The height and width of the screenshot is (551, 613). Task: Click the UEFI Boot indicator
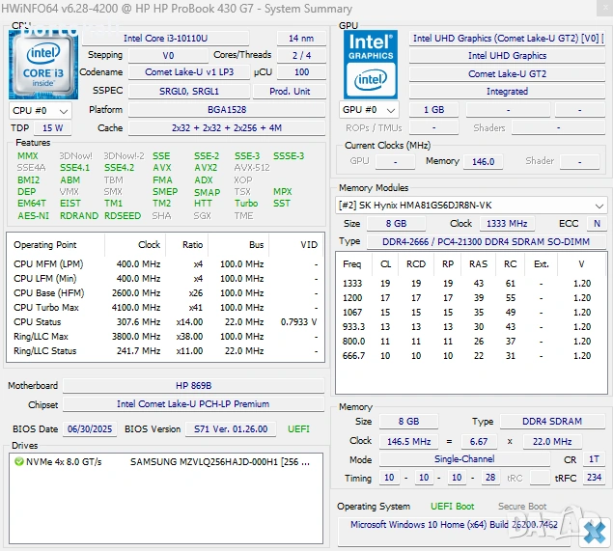coord(452,507)
